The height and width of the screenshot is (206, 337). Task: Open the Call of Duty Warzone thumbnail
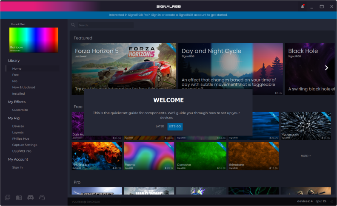pyautogui.click(x=149, y=191)
